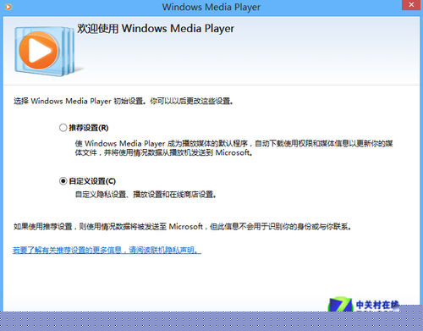Click the Windows Media Player title bar icon
The width and height of the screenshot is (423, 331).
point(8,7)
